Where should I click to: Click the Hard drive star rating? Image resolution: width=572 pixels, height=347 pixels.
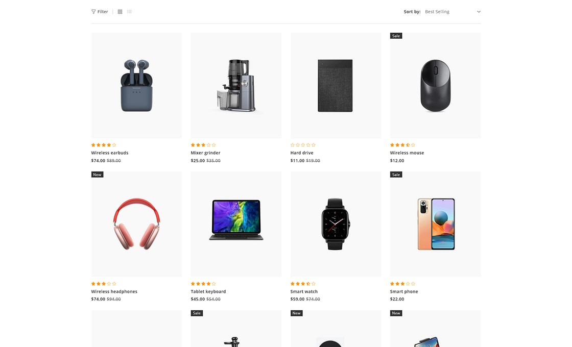pyautogui.click(x=303, y=145)
